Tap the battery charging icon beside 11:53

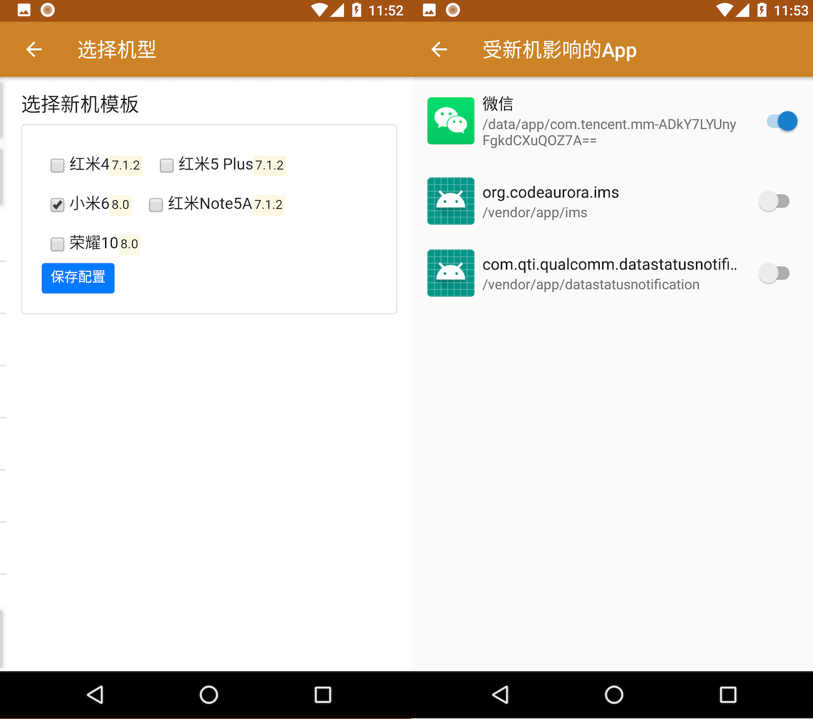coord(762,10)
